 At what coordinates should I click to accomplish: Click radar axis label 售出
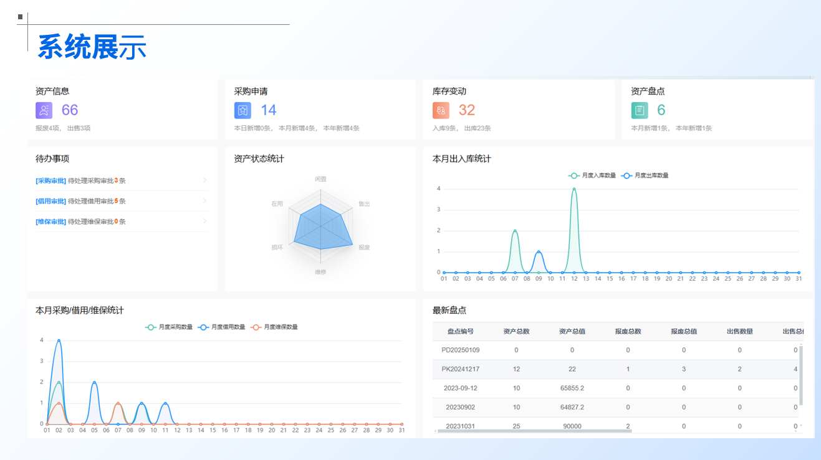[x=364, y=204]
